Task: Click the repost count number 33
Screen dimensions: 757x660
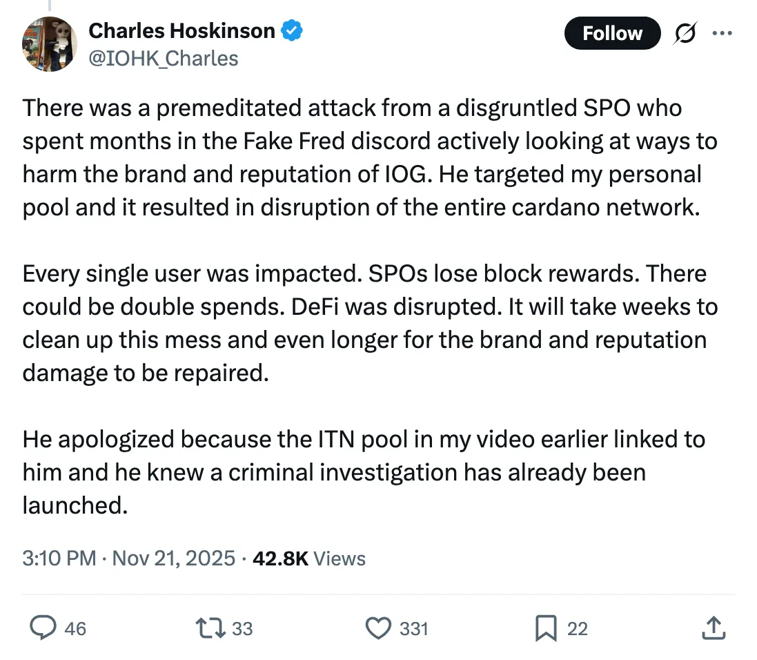Action: (242, 628)
